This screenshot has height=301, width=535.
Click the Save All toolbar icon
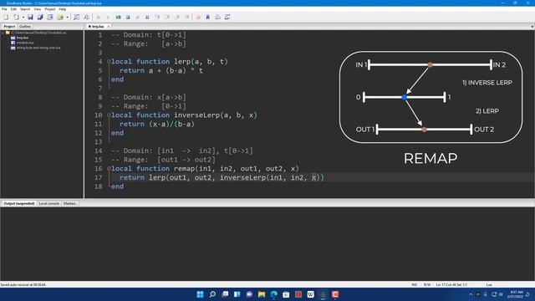pos(40,17)
